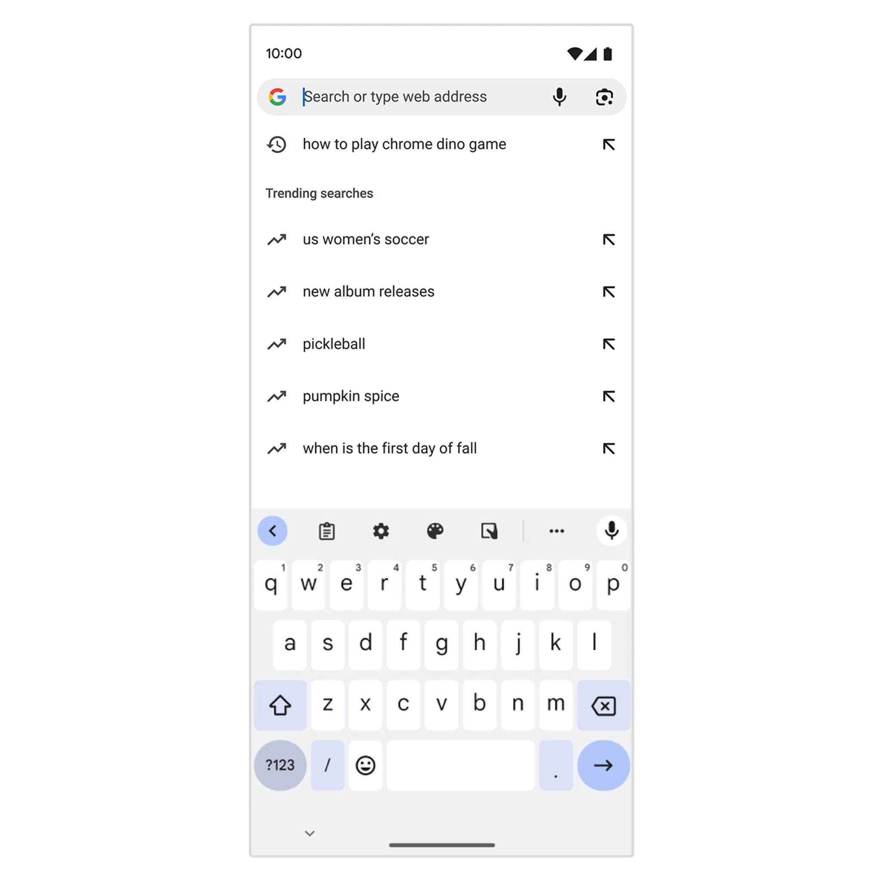881x881 pixels.
Task: Tap the back arrow on keyboard toolbar
Action: tap(274, 531)
